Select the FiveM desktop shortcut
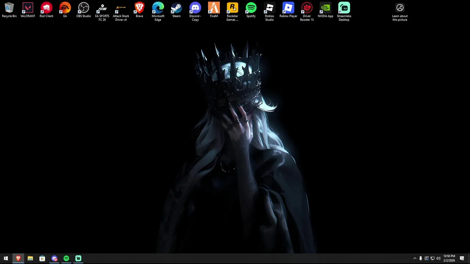The width and height of the screenshot is (470, 264). click(x=214, y=10)
